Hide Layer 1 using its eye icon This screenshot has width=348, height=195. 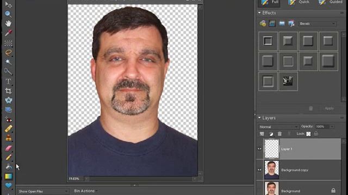coord(259,149)
